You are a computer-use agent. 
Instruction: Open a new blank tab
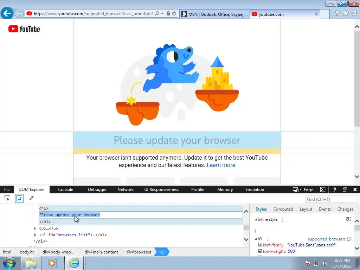(x=324, y=14)
